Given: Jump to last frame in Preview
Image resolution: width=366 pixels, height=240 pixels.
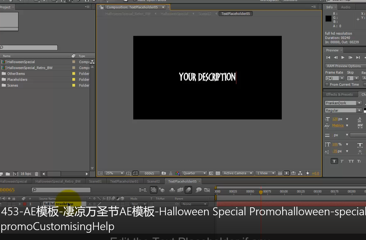Looking at the screenshot, I should click(358, 57).
